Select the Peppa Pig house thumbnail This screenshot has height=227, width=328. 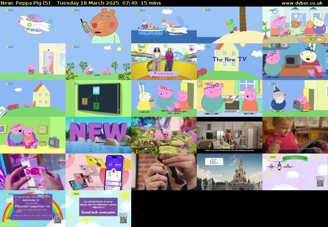point(33,98)
